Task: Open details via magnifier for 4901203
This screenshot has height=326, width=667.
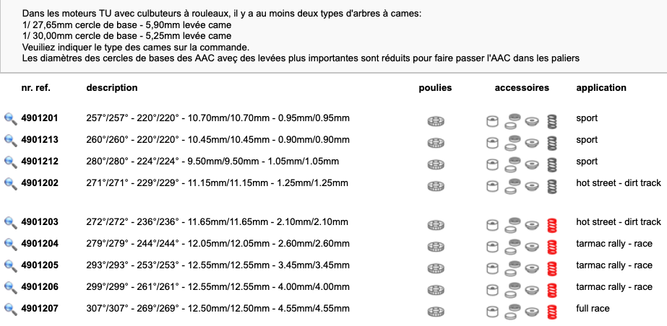Action: [x=11, y=222]
